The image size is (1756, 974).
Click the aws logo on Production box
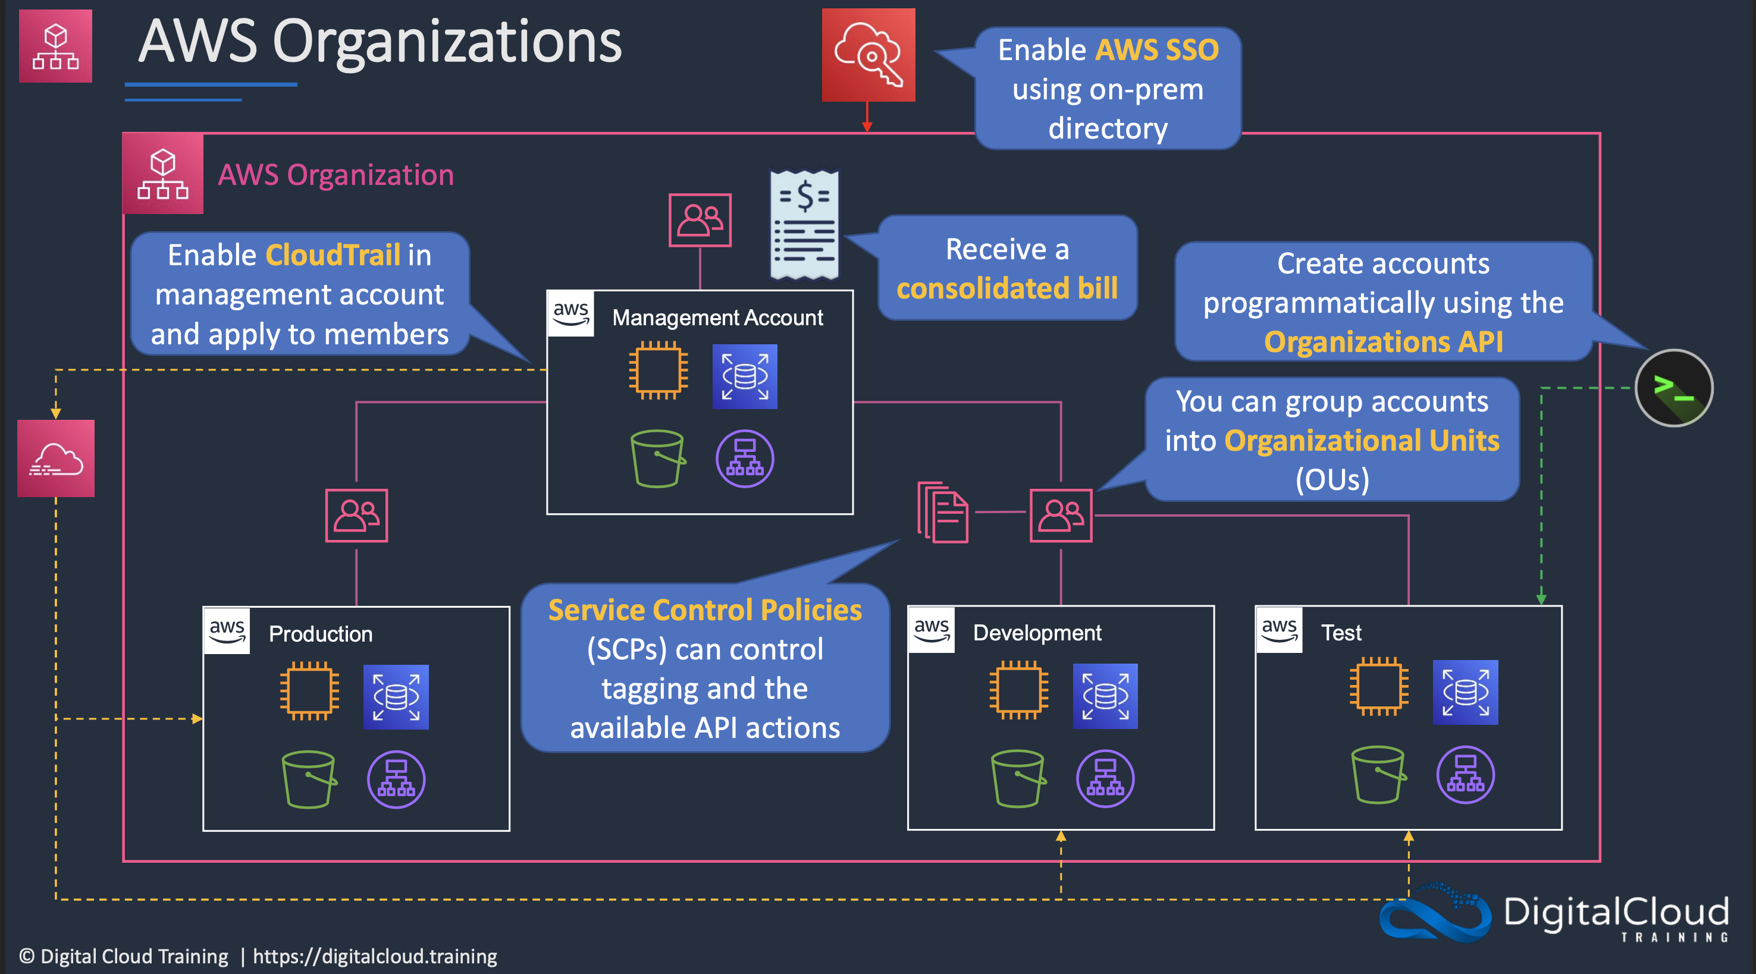tap(227, 630)
